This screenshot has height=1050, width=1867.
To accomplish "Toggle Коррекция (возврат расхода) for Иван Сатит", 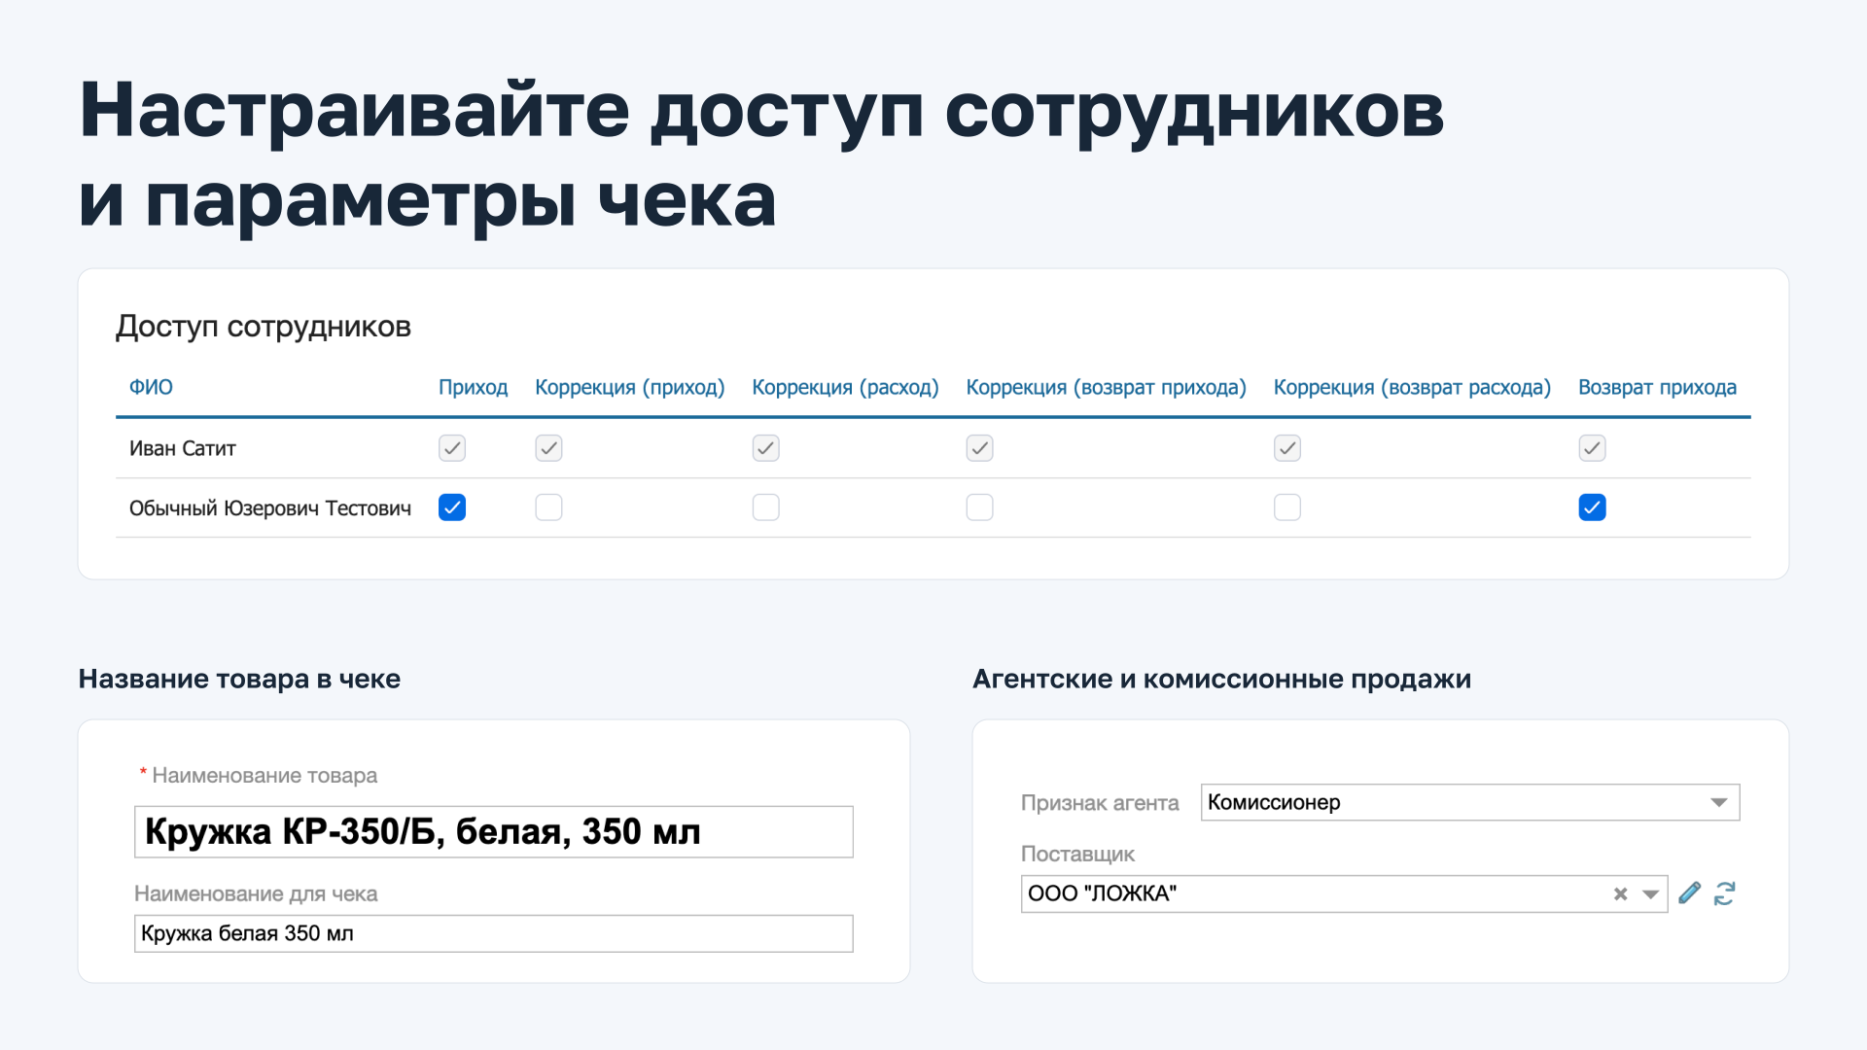I will click(1287, 448).
